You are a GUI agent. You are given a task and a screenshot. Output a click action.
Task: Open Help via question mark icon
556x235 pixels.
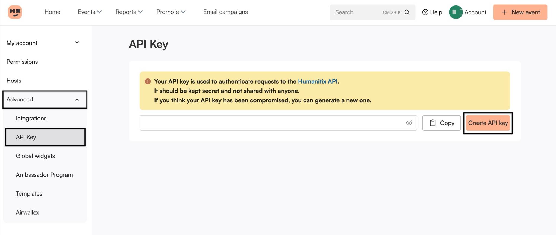425,12
